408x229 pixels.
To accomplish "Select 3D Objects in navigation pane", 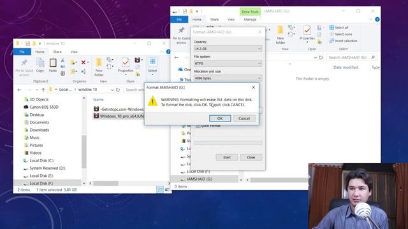I will pyautogui.click(x=36, y=99).
